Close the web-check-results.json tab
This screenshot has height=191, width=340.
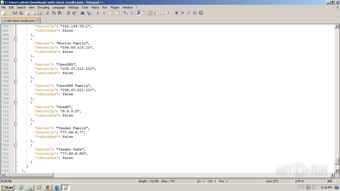[37, 20]
